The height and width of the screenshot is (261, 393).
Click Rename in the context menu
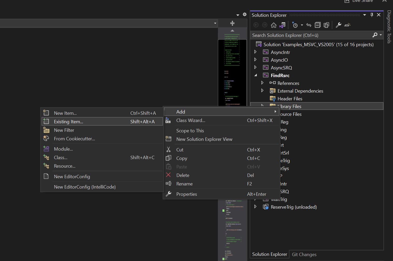point(222,184)
